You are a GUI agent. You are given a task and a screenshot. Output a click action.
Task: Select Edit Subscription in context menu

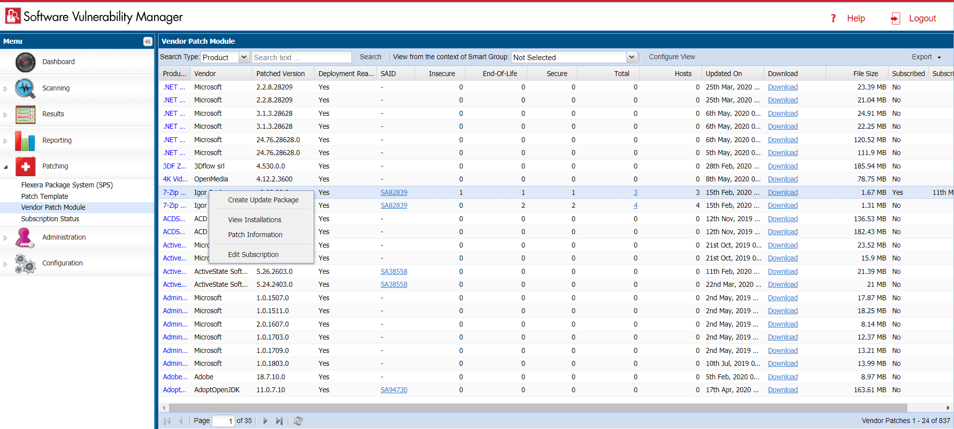click(x=253, y=255)
